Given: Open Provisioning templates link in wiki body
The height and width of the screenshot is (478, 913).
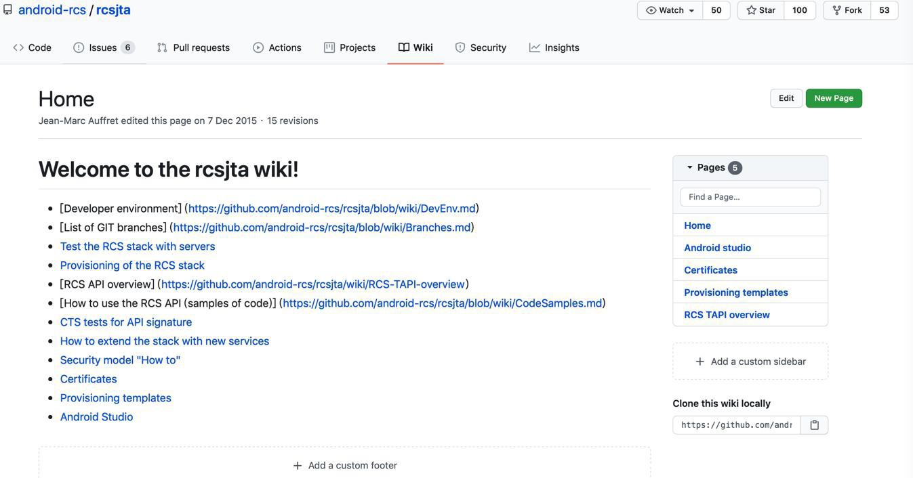Looking at the screenshot, I should [116, 398].
